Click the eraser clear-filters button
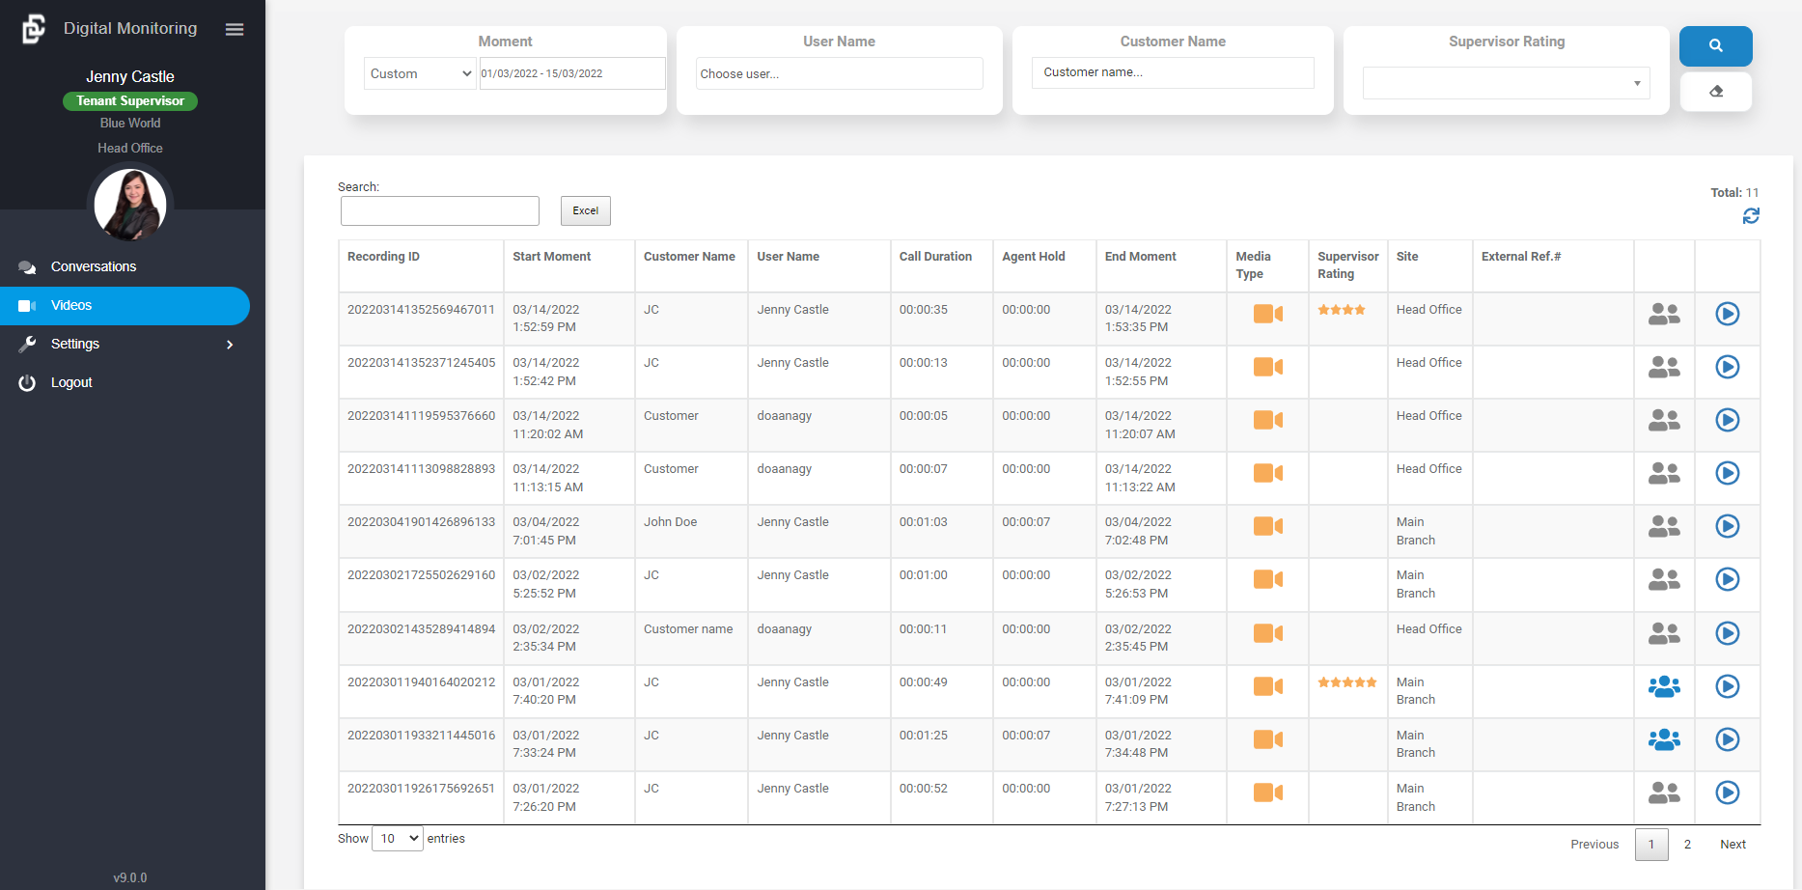 pos(1715,92)
